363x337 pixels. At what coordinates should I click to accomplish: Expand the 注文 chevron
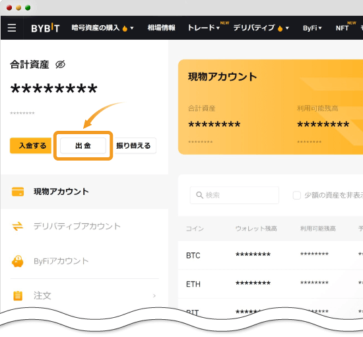(x=154, y=296)
